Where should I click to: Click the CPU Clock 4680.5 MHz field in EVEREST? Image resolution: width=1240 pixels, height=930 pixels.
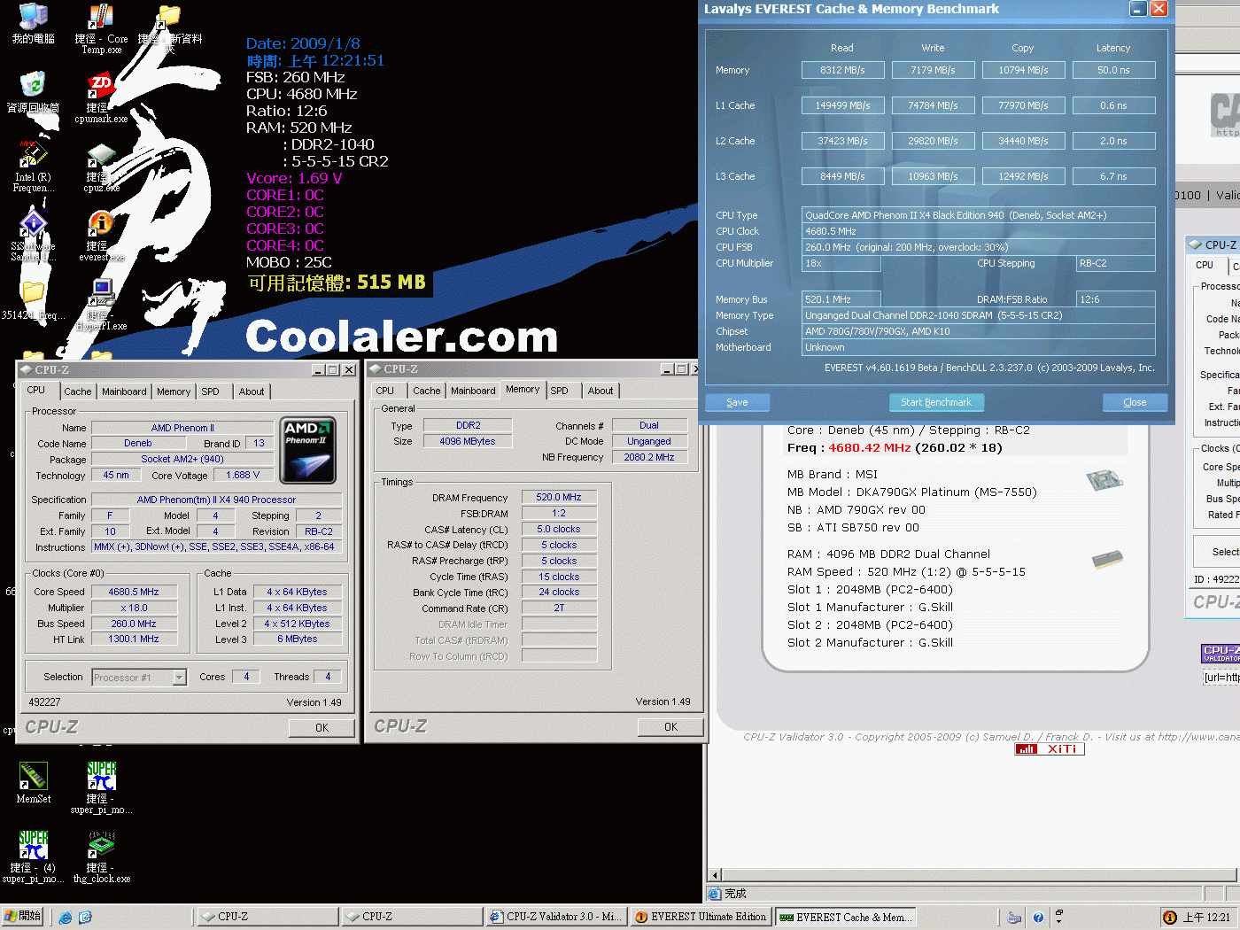pyautogui.click(x=979, y=231)
